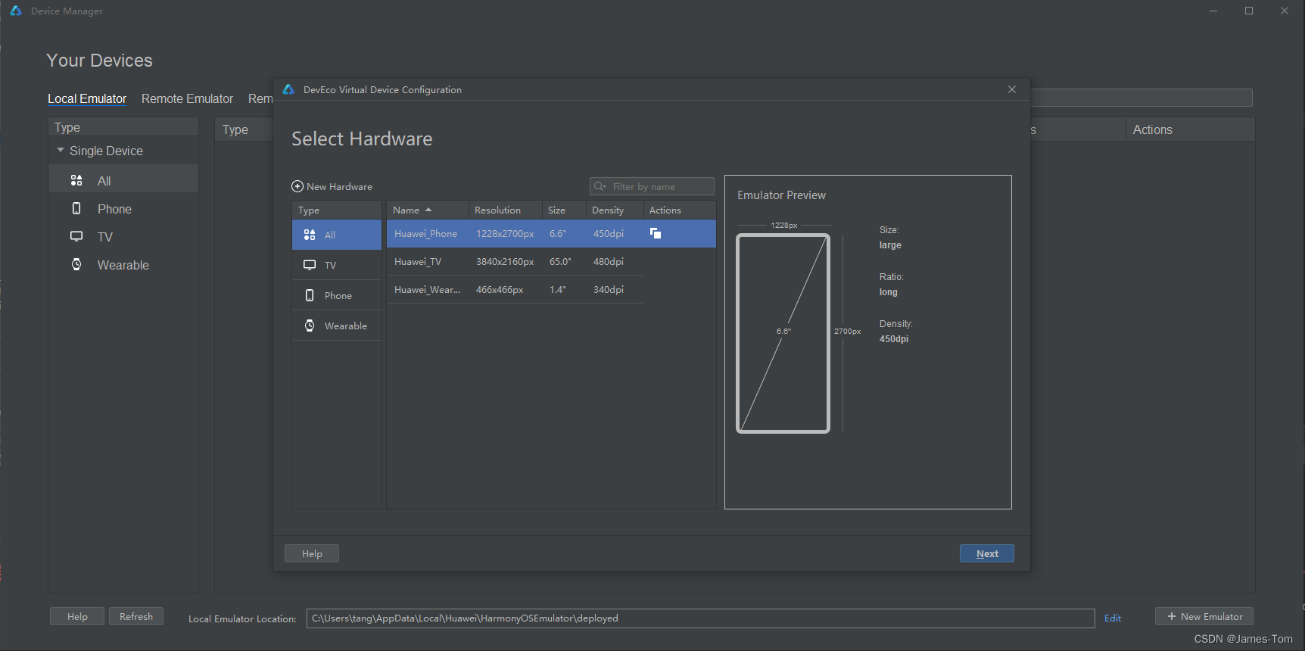Click the Refresh button
This screenshot has width=1305, height=651.
[136, 616]
